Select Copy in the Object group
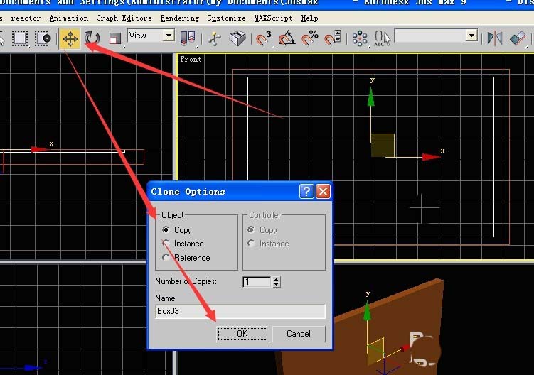 pyautogui.click(x=166, y=229)
